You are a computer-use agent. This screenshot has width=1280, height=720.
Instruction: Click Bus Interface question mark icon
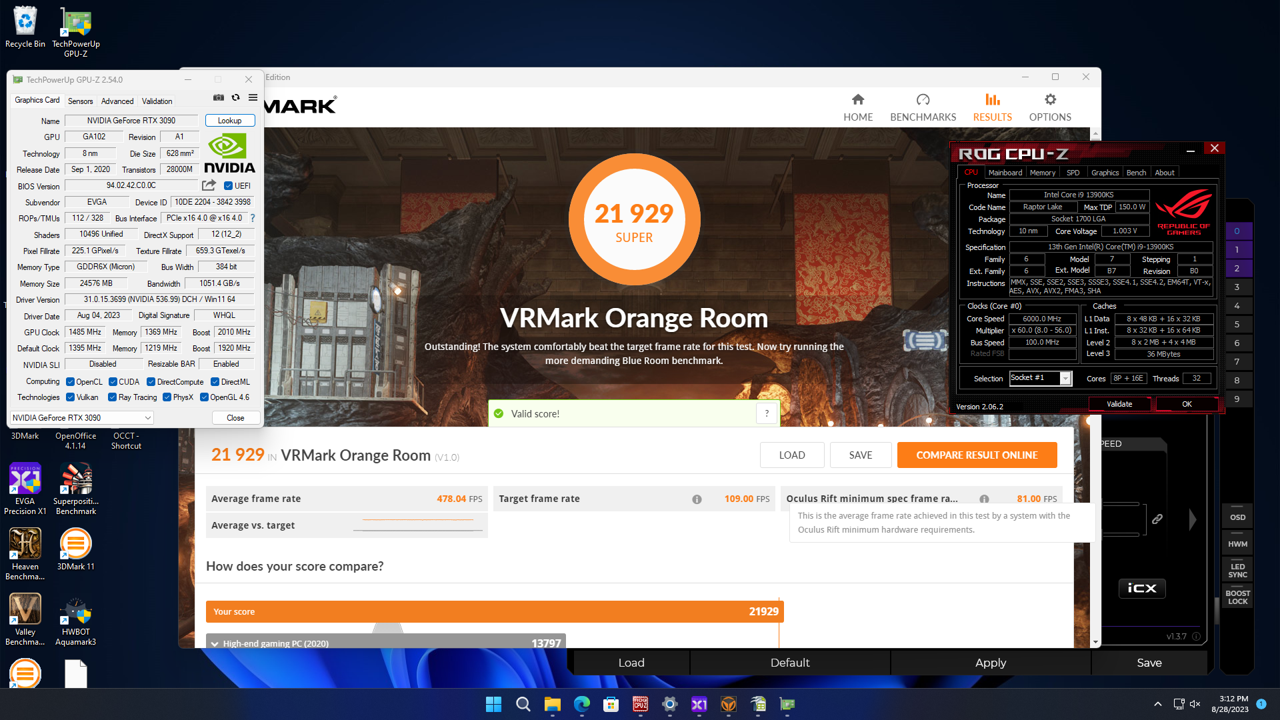point(253,218)
